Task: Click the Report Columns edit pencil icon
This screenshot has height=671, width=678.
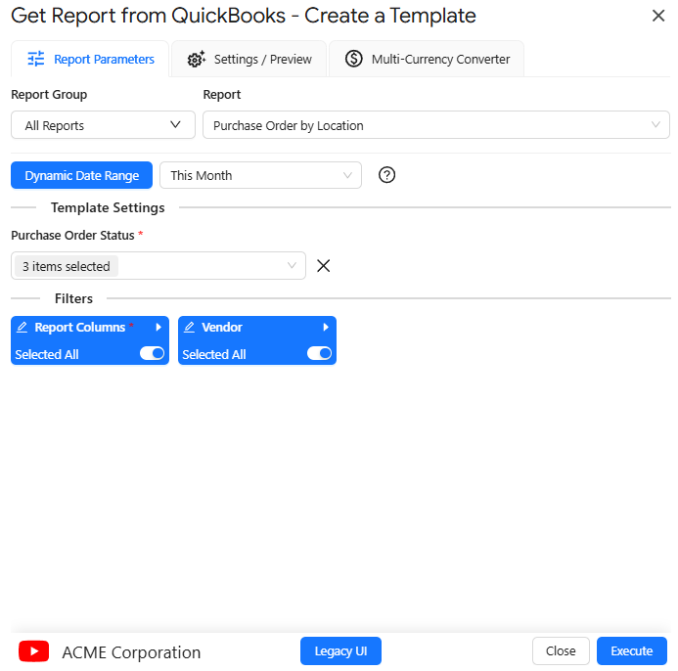Action: 23,328
